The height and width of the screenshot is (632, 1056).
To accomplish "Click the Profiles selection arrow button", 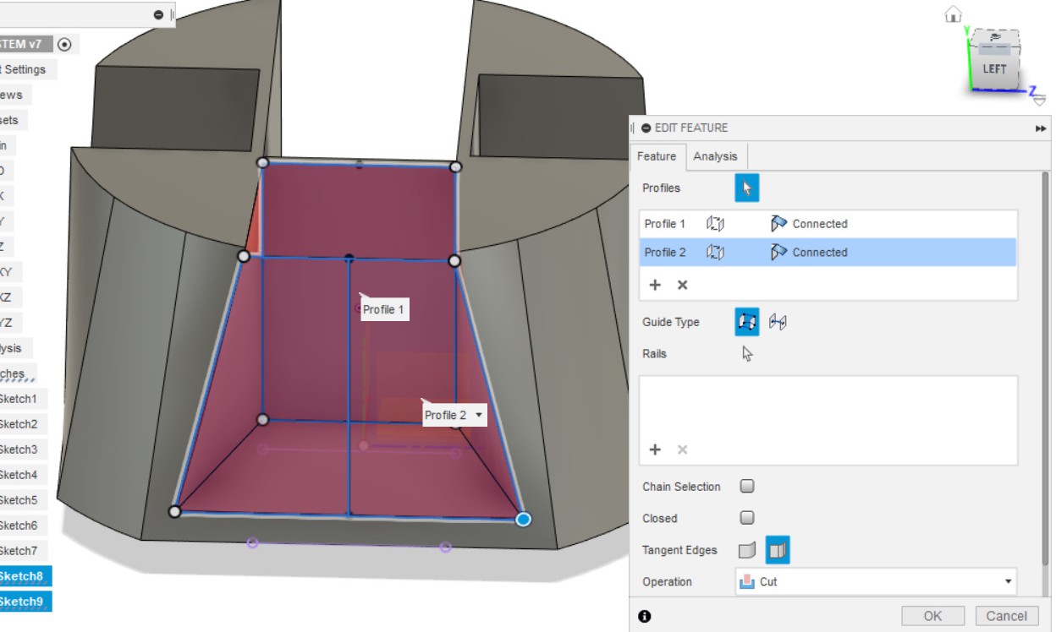I will [x=746, y=188].
